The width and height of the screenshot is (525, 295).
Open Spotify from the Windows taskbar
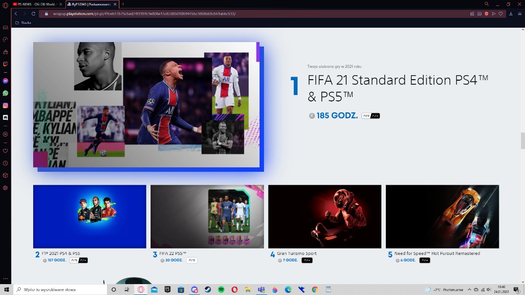tap(221, 290)
